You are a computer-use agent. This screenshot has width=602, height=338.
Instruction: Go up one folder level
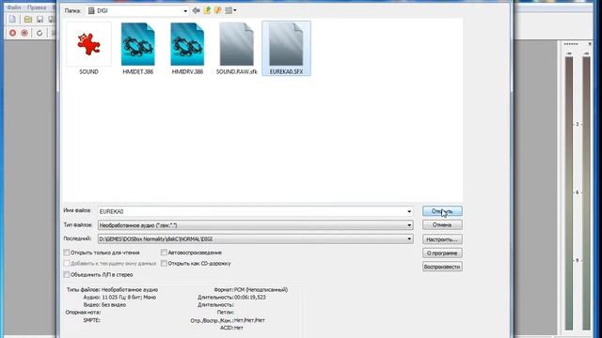tap(207, 10)
